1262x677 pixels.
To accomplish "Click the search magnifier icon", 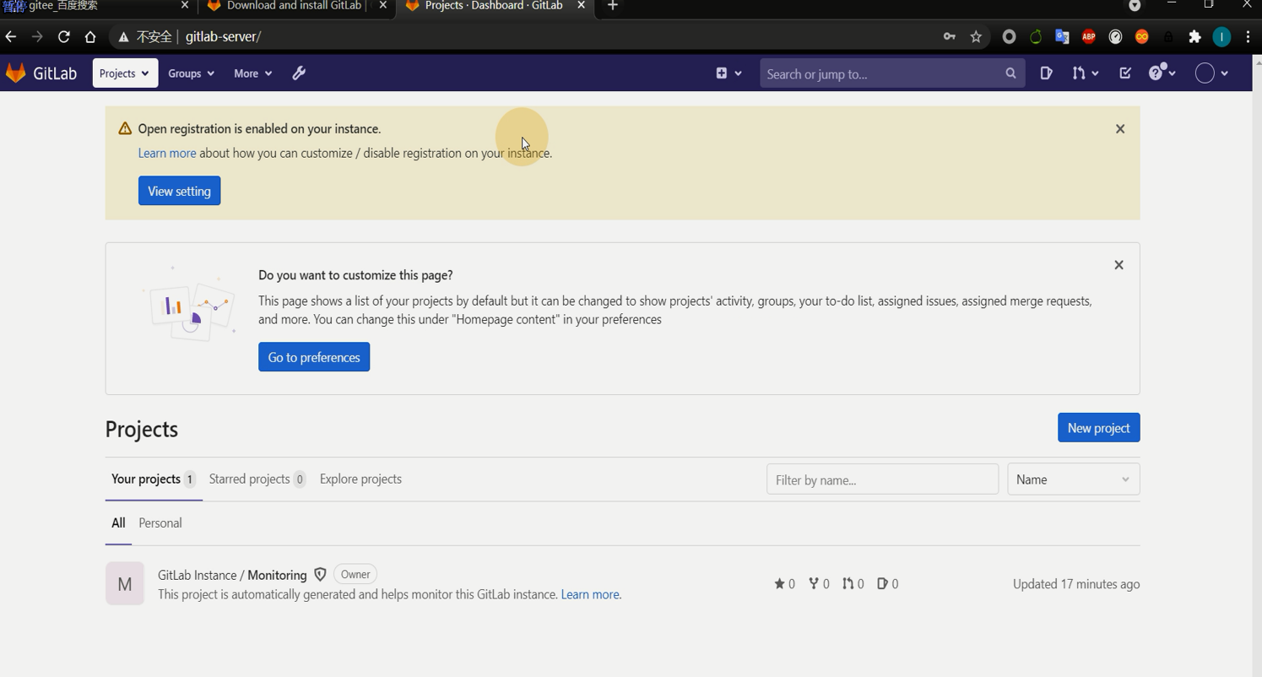I will click(x=1010, y=73).
